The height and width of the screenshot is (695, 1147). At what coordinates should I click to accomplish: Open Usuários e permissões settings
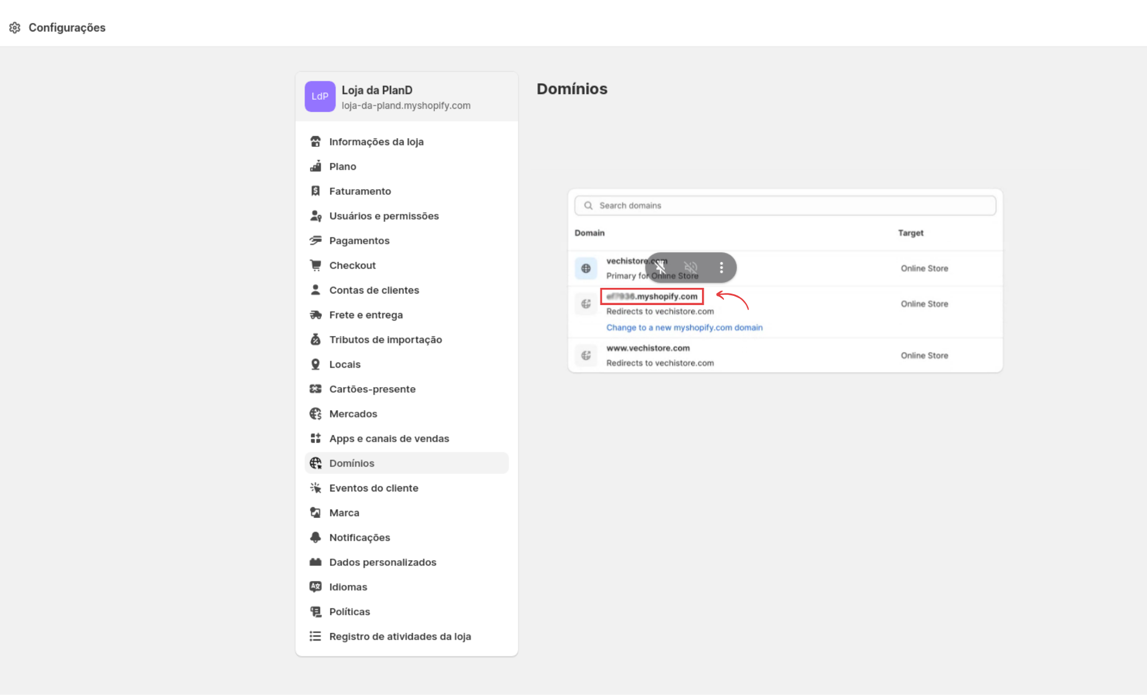384,216
